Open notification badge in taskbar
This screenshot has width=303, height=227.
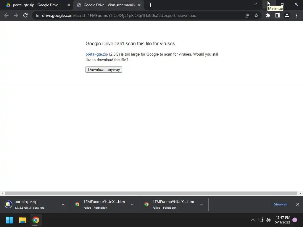click(x=295, y=220)
